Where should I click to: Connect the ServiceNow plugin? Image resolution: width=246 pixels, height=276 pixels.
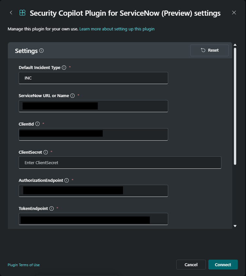pos(223,265)
